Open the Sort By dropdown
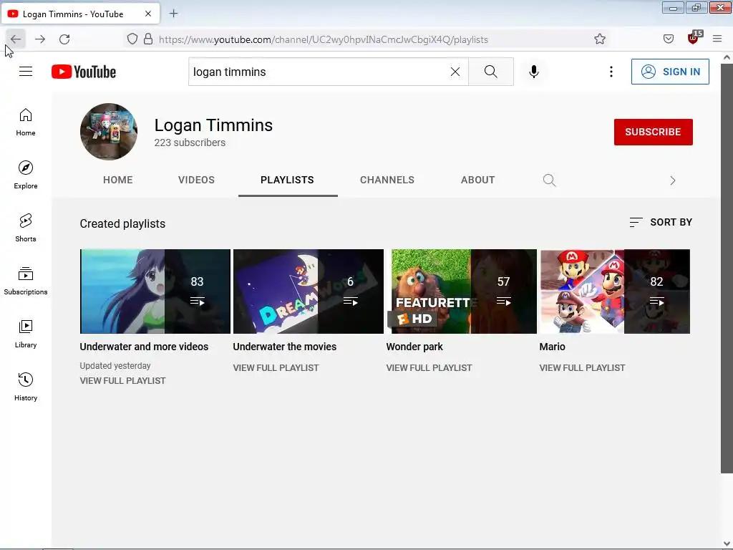733x550 pixels. (661, 222)
